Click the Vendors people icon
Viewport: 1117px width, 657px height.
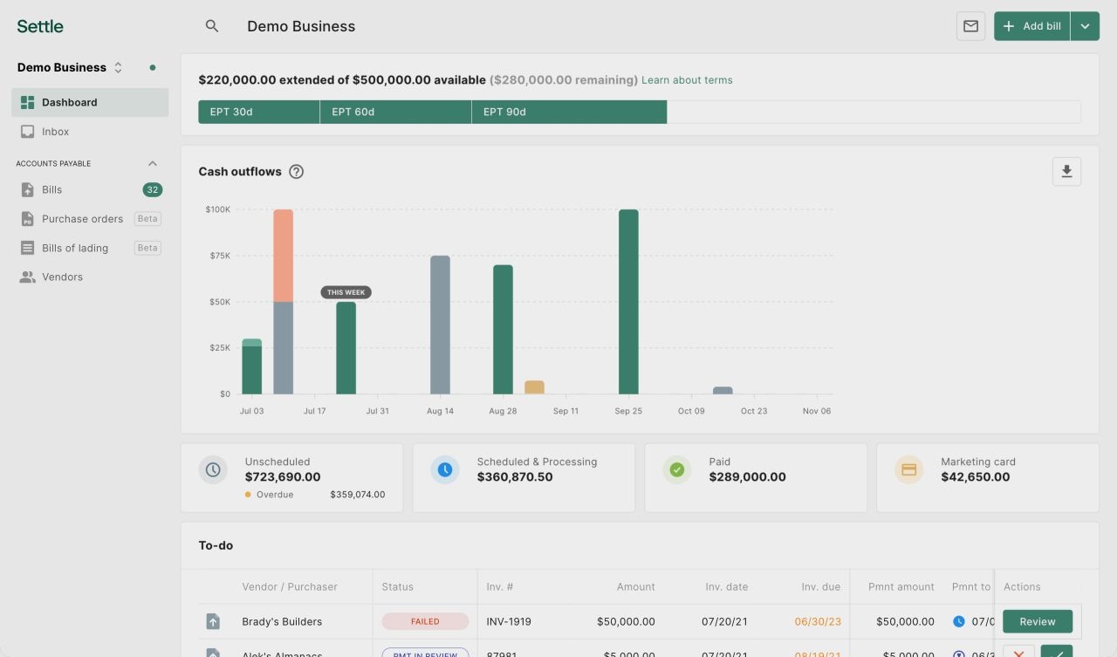27,277
